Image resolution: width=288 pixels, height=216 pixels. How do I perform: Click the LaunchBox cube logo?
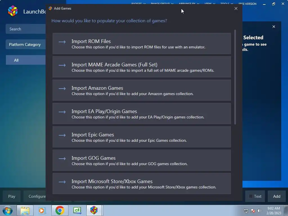(13, 11)
